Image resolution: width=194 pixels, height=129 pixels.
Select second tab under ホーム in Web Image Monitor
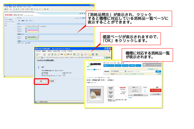[x=23, y=21]
